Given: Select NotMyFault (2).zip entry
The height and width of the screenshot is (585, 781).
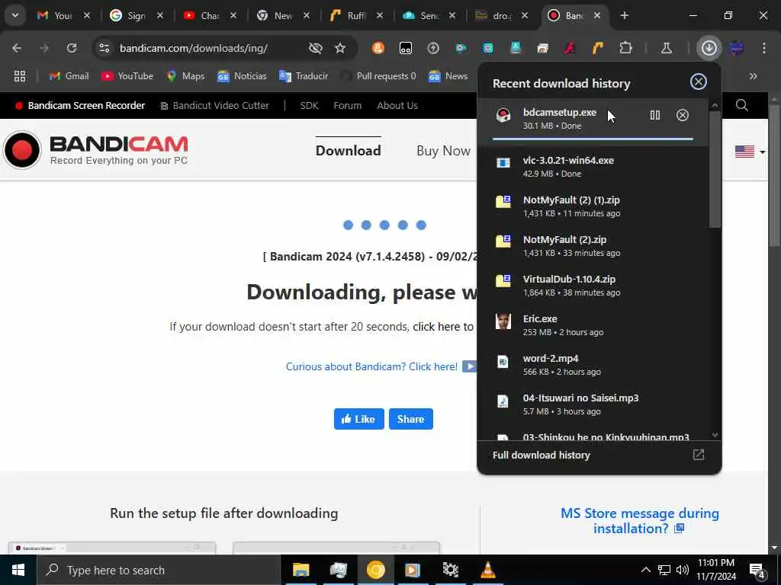Looking at the screenshot, I should [593, 246].
